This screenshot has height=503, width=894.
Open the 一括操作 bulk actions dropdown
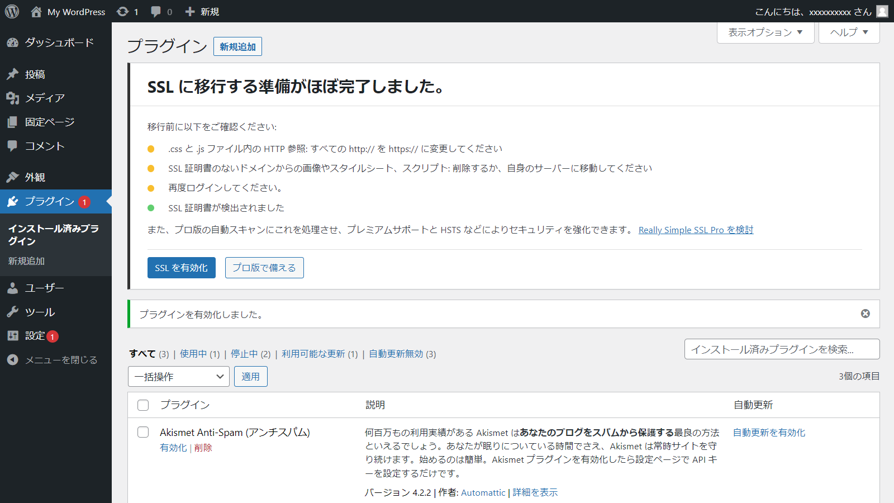tap(179, 377)
